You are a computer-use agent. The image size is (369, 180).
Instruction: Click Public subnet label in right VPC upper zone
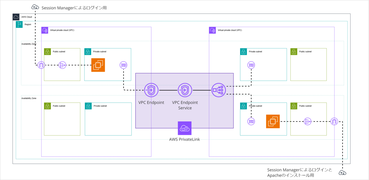[x=305, y=52]
